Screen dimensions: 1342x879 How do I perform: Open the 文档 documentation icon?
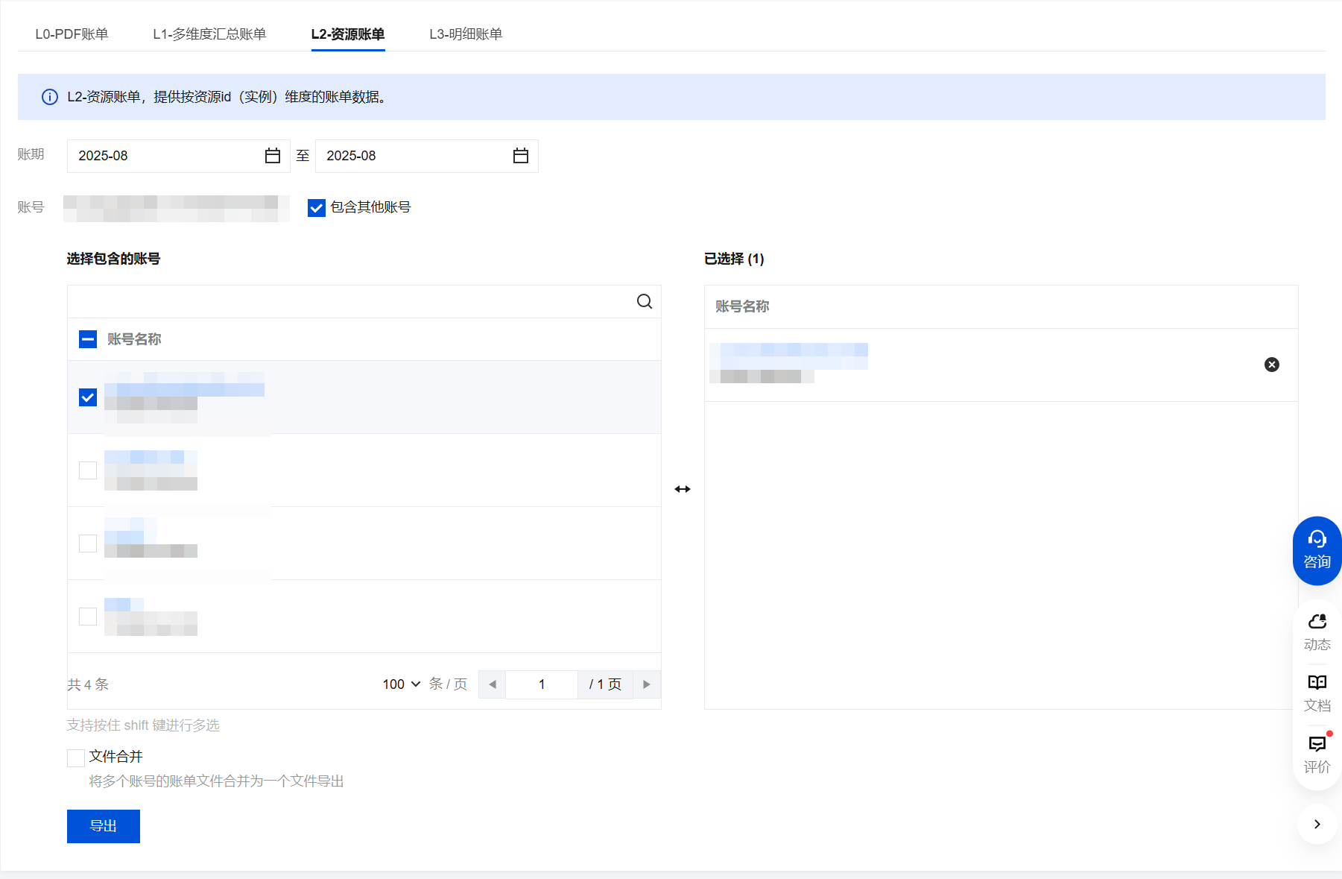[1317, 692]
